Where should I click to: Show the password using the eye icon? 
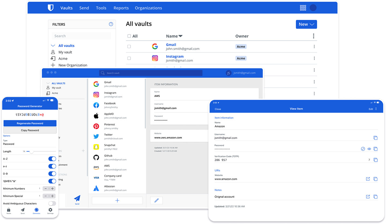tap(369, 149)
